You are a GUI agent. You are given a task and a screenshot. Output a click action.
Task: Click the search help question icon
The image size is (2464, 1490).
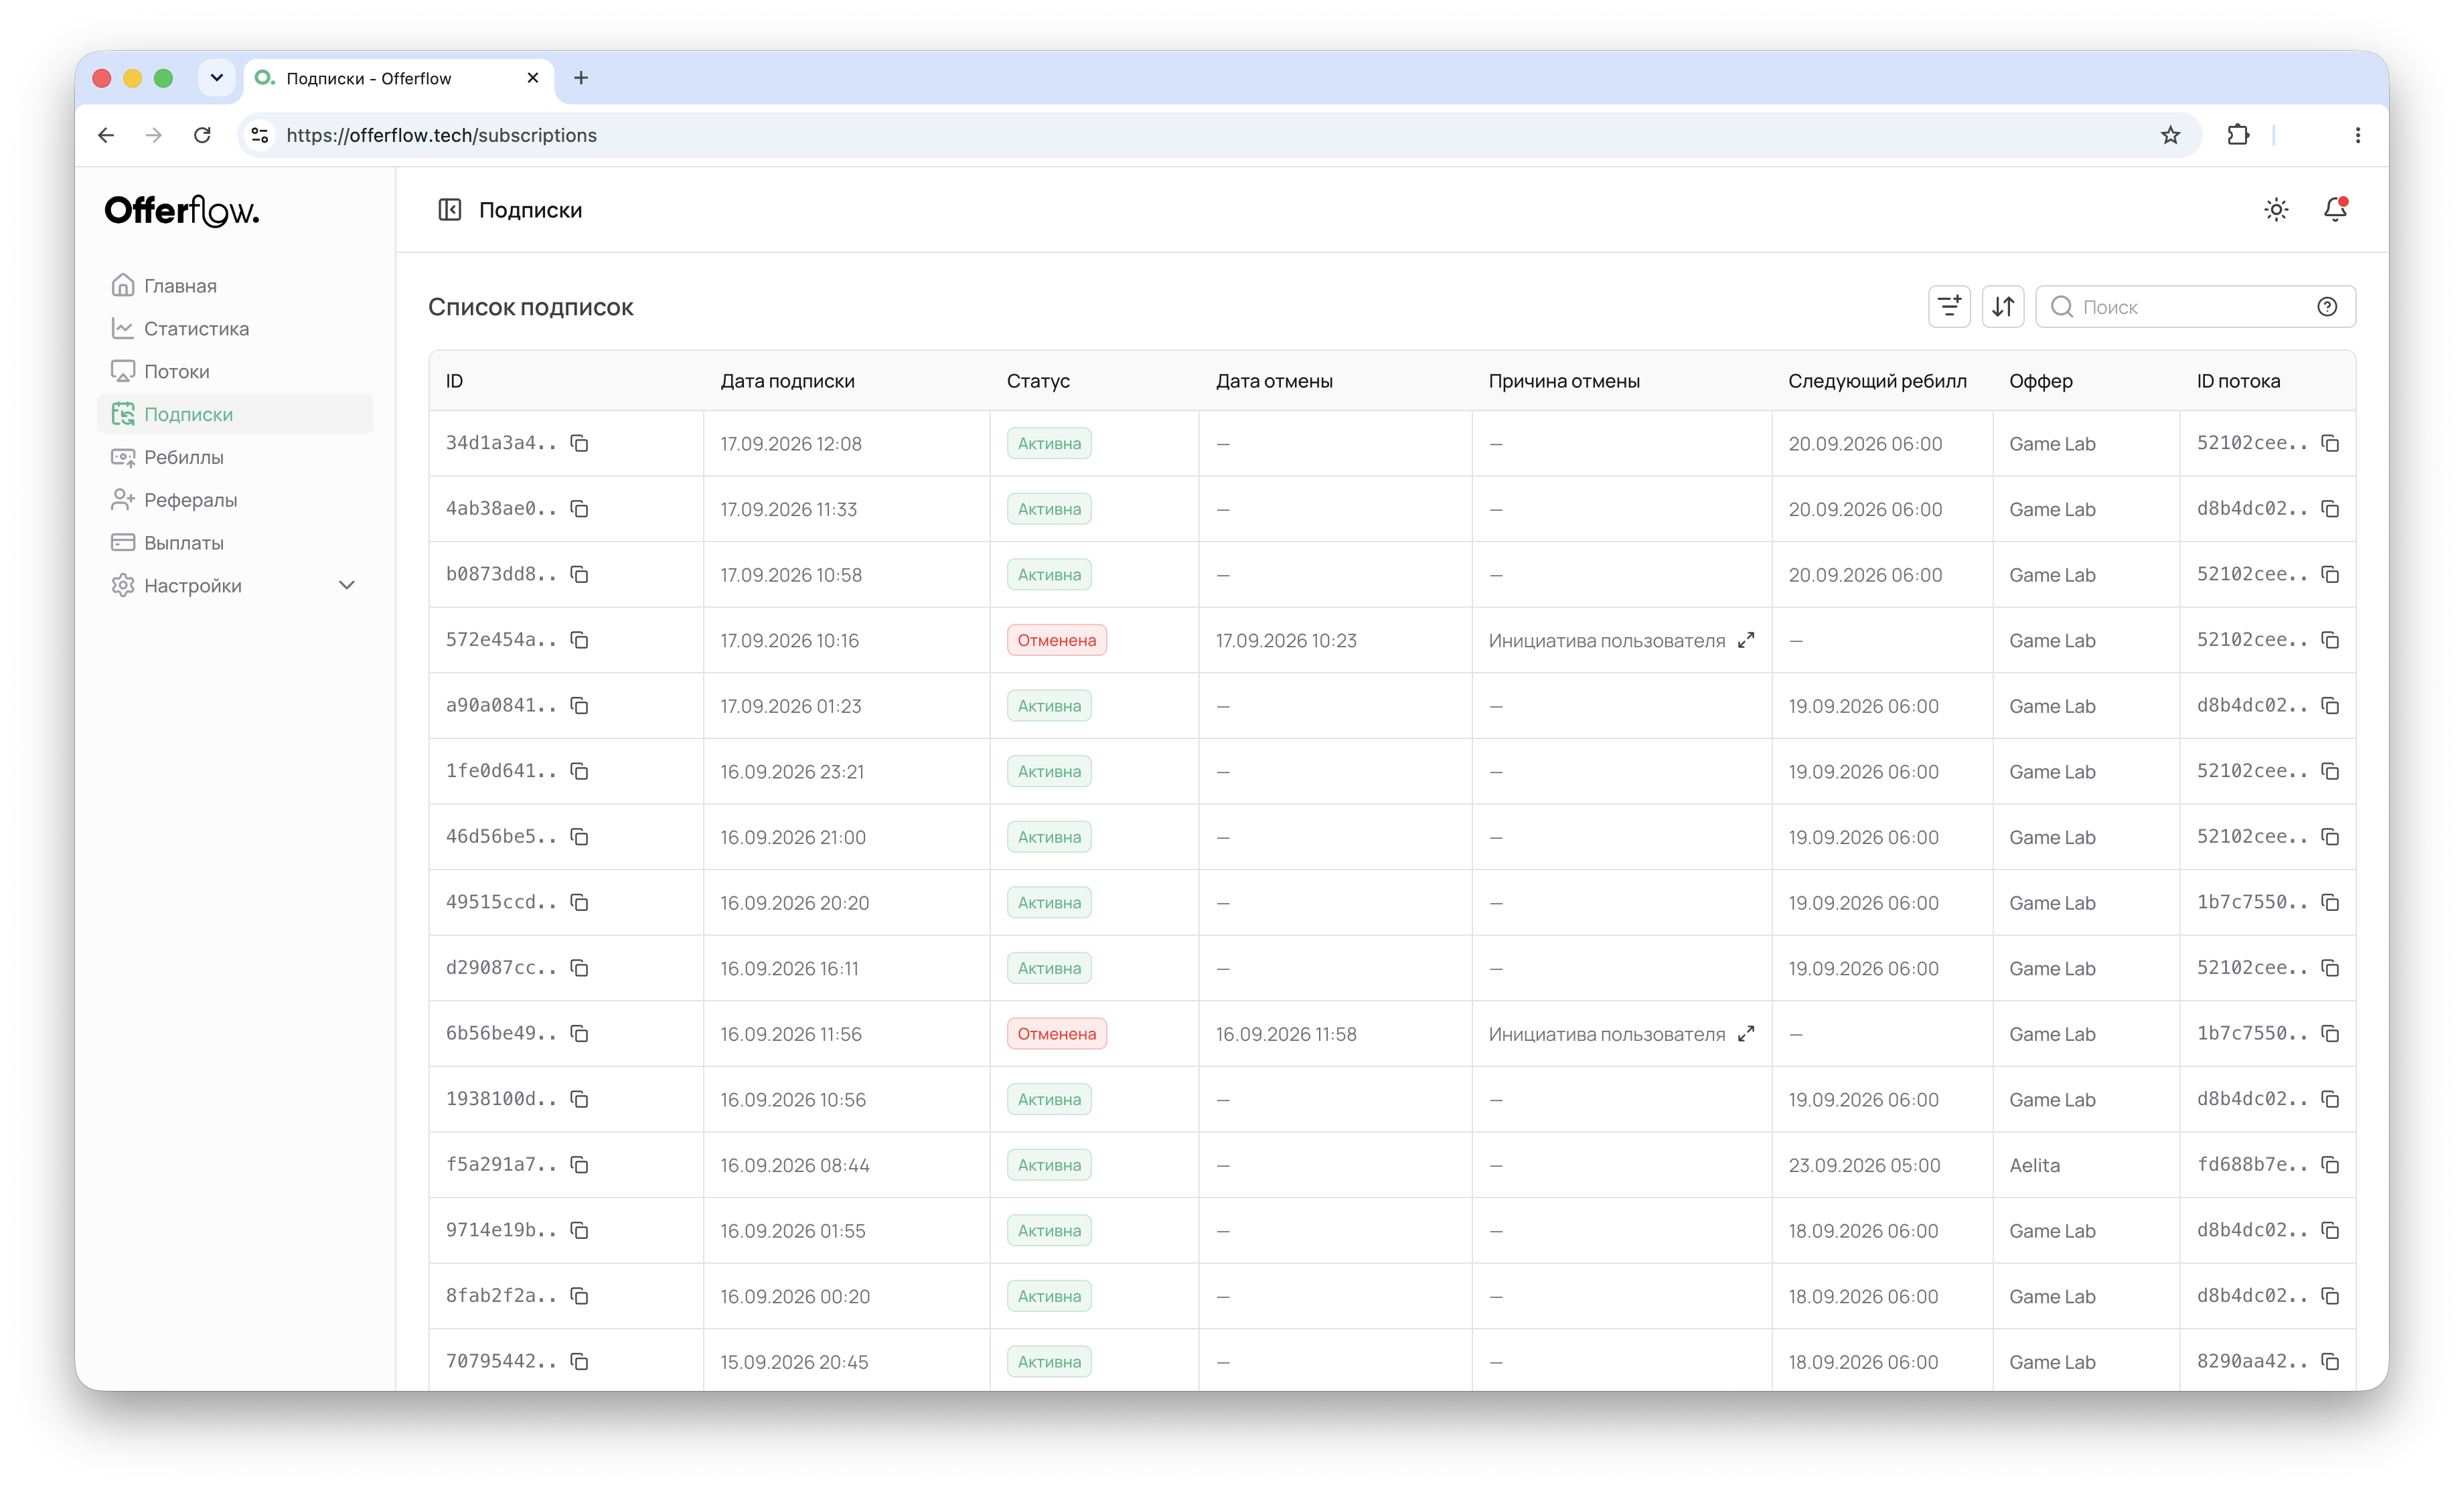pos(2327,307)
